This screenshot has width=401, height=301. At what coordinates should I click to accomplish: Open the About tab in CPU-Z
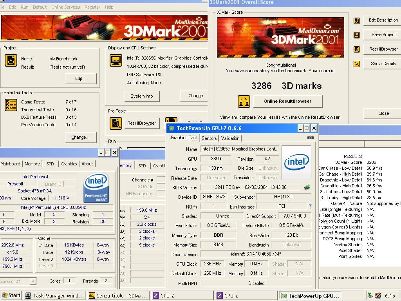[x=87, y=164]
